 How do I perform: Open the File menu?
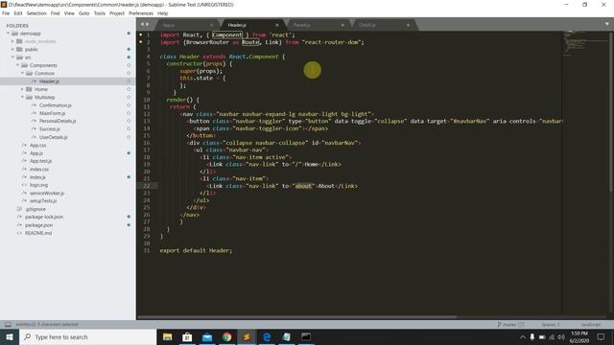click(6, 13)
